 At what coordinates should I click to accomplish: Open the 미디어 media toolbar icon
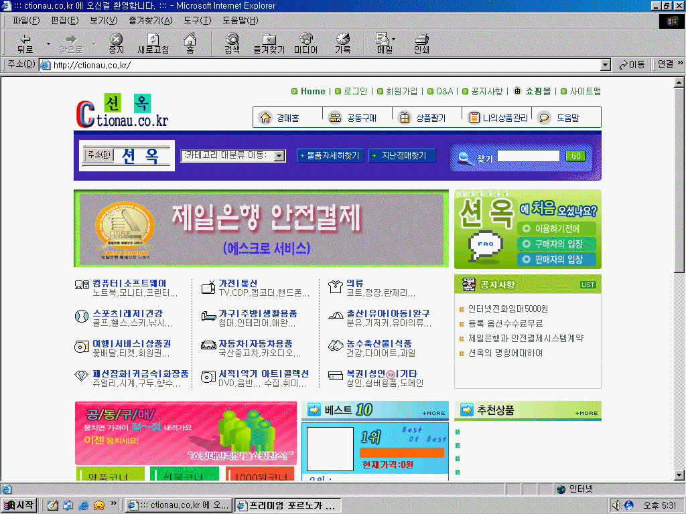pyautogui.click(x=305, y=44)
